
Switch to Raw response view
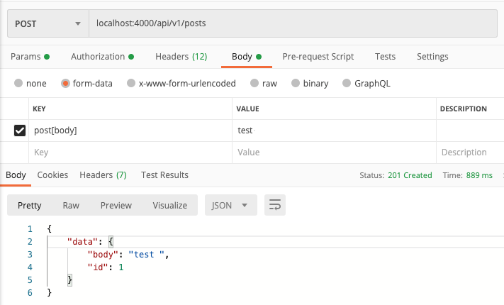coord(71,205)
